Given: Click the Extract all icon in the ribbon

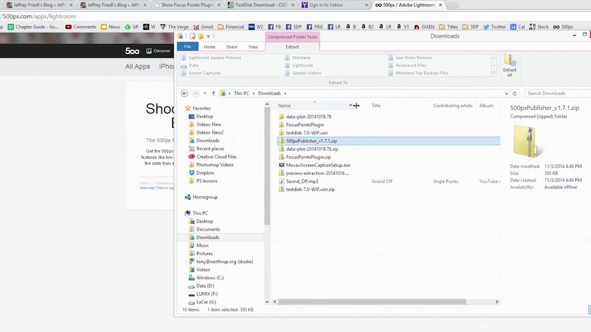Looking at the screenshot, I should 510,66.
